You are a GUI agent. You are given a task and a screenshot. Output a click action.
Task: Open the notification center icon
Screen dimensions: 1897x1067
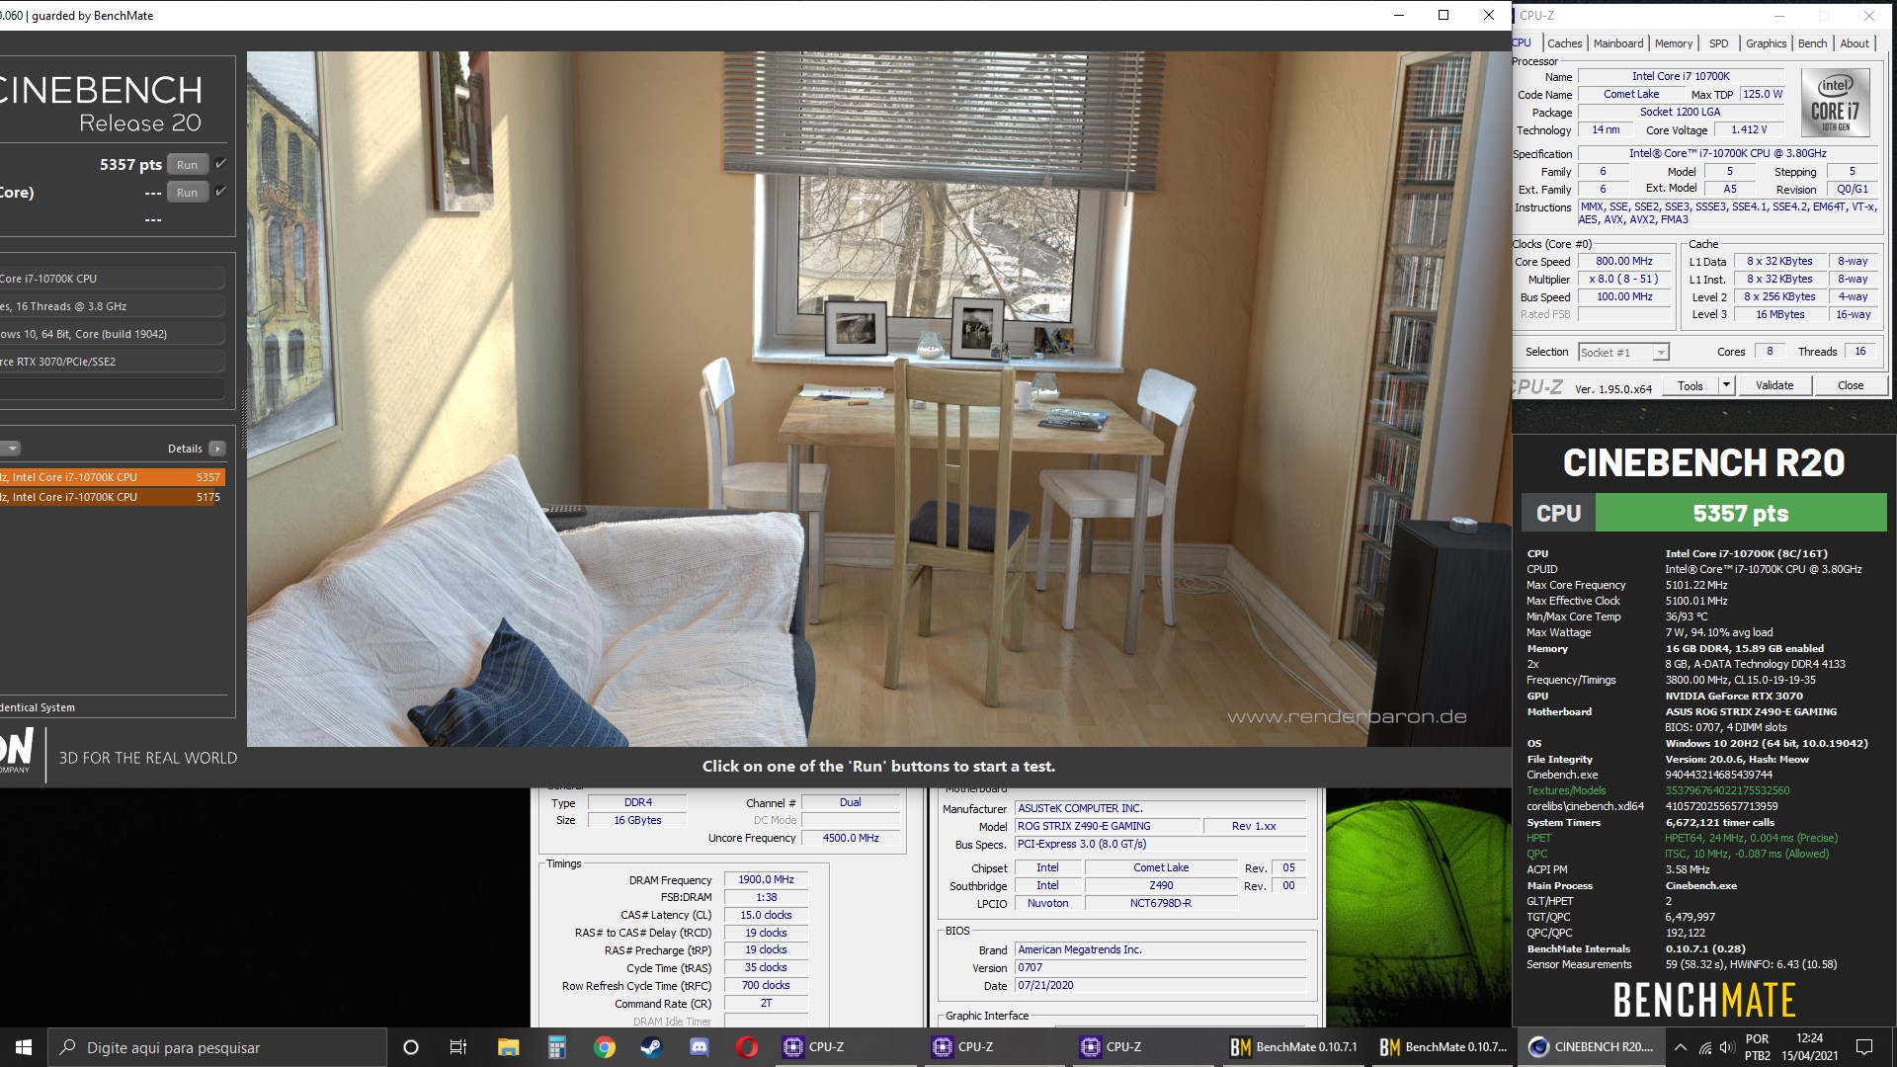[x=1864, y=1047]
